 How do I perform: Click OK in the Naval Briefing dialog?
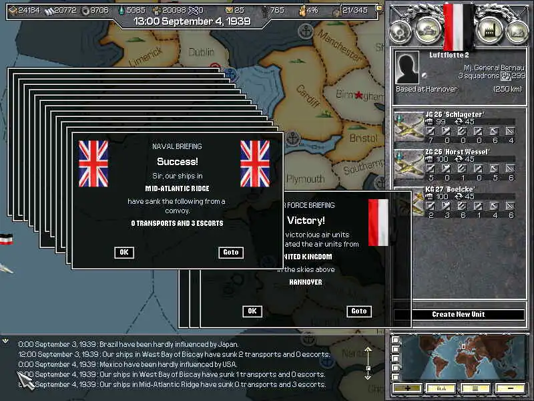click(124, 253)
